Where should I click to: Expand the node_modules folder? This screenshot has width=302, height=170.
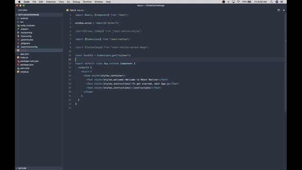click(27, 25)
